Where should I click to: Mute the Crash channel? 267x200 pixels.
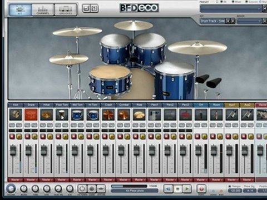coord(105,137)
